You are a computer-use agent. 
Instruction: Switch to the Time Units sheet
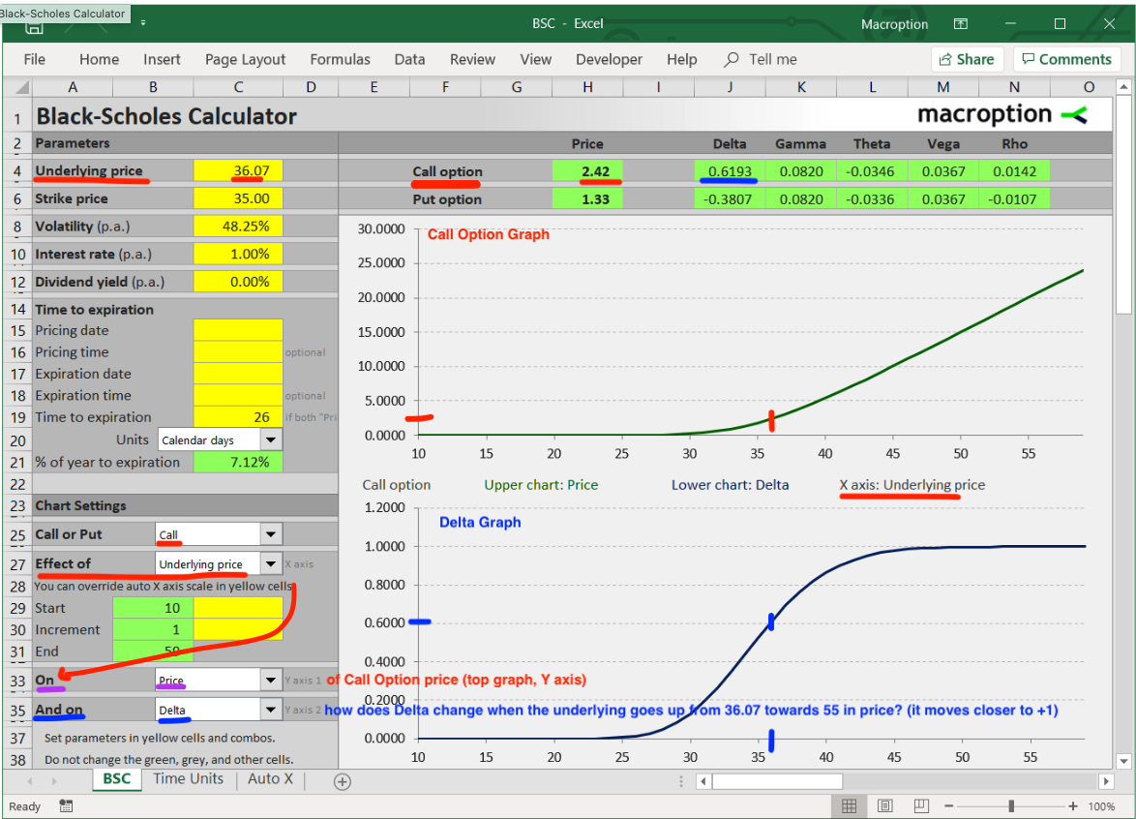(189, 779)
